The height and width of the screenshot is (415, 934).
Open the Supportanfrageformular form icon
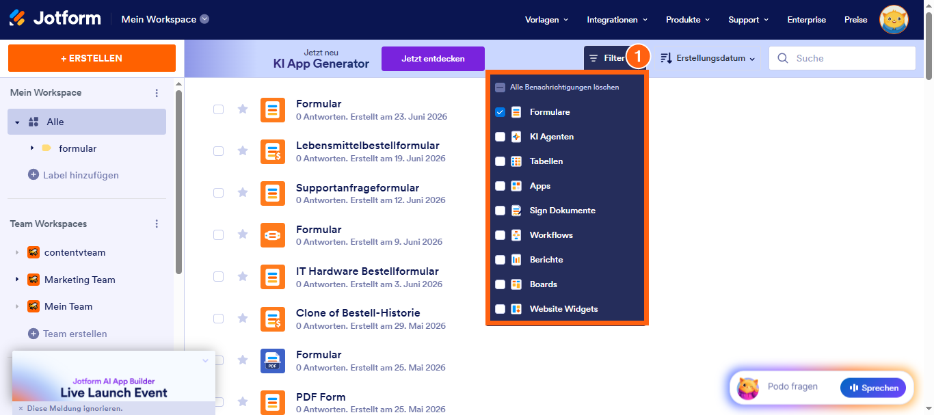point(273,193)
